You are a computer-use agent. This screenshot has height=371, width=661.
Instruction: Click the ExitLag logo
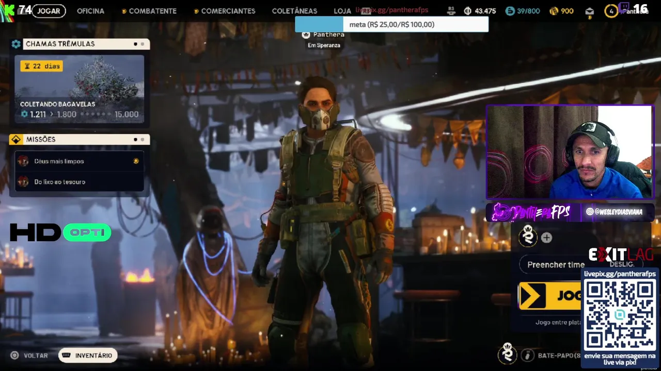(x=621, y=255)
